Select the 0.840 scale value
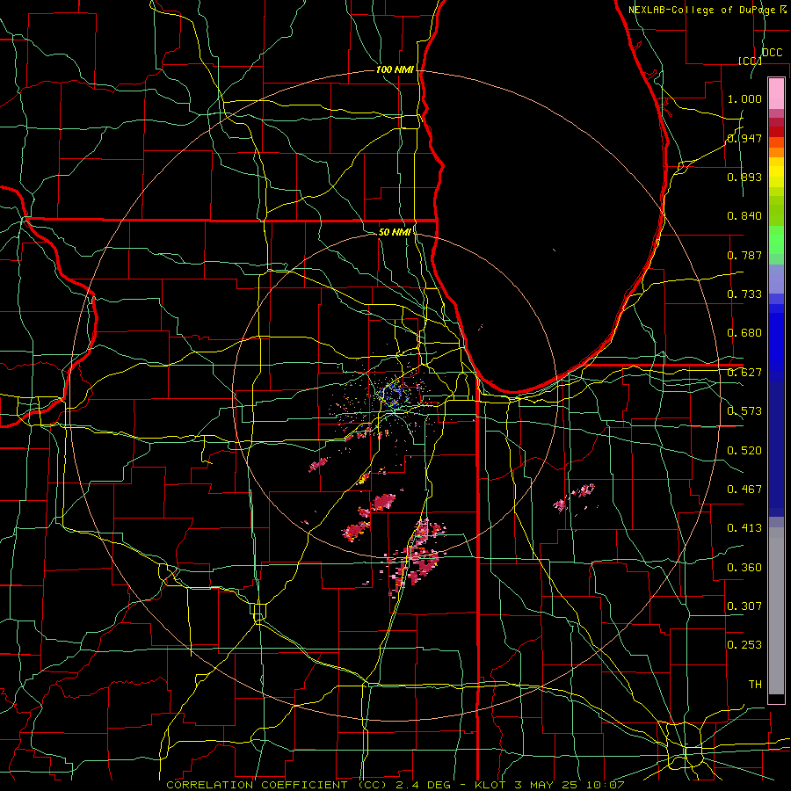791x791 pixels. click(744, 215)
